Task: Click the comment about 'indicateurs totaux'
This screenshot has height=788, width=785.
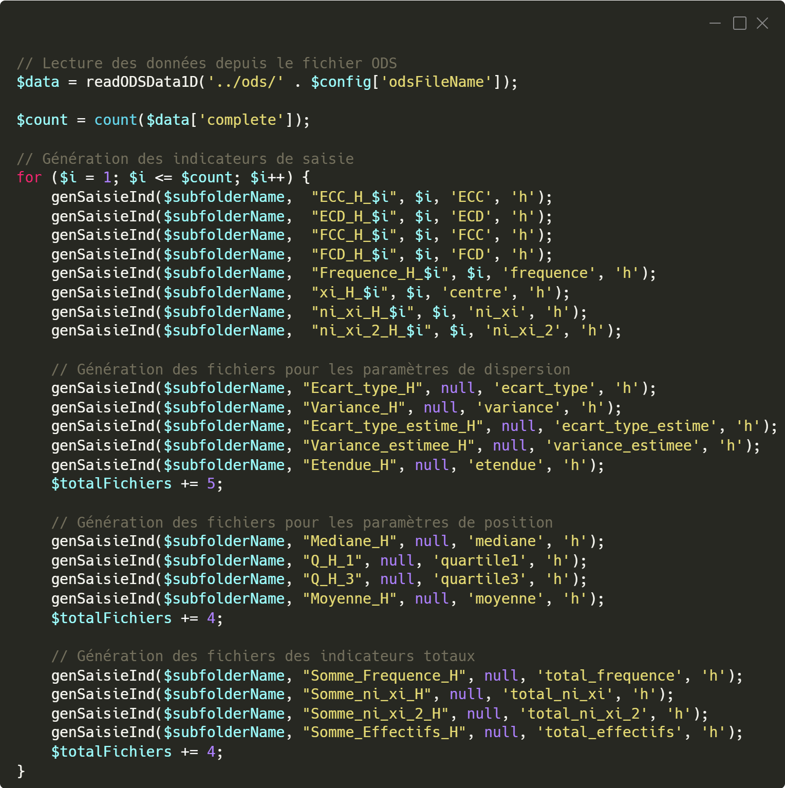Action: pyautogui.click(x=263, y=656)
